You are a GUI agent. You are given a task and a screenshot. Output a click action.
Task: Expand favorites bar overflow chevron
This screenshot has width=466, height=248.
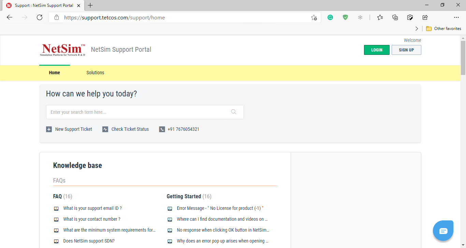coord(417,29)
